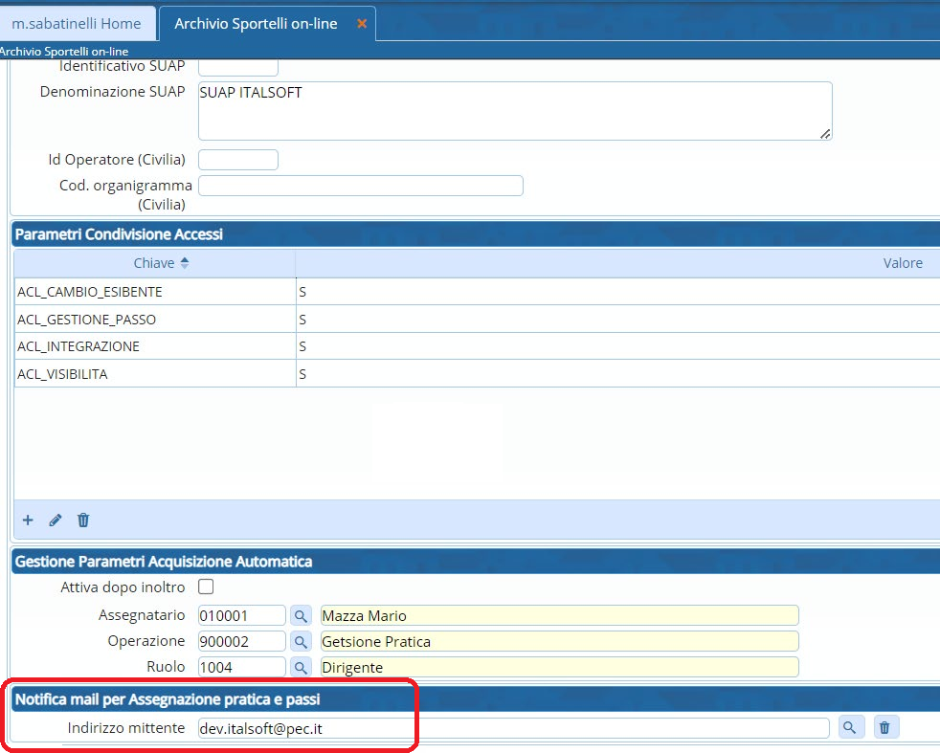Click the trash icon below parameters table
The image size is (940, 753).
click(83, 520)
